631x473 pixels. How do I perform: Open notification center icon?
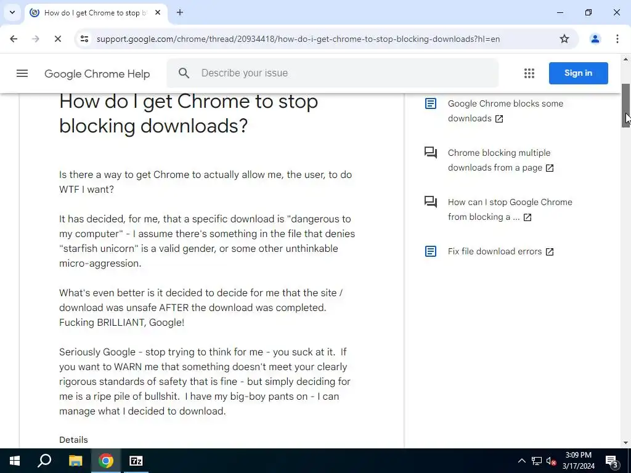point(612,461)
